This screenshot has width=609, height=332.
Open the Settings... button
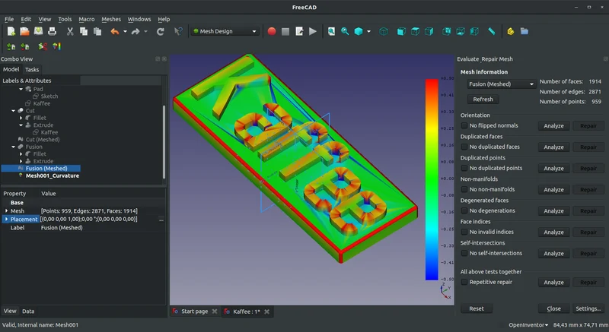pyautogui.click(x=588, y=308)
